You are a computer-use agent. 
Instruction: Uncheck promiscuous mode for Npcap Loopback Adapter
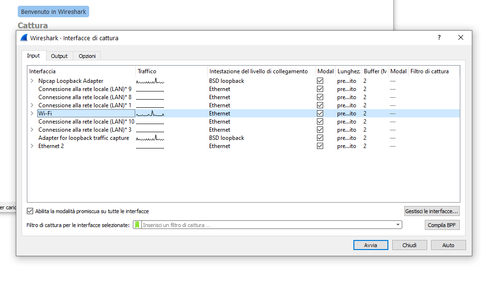[320, 81]
